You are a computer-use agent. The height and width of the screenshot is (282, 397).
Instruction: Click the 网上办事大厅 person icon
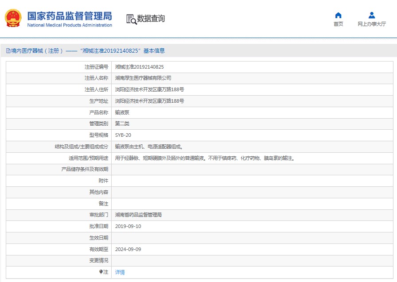click(x=372, y=15)
